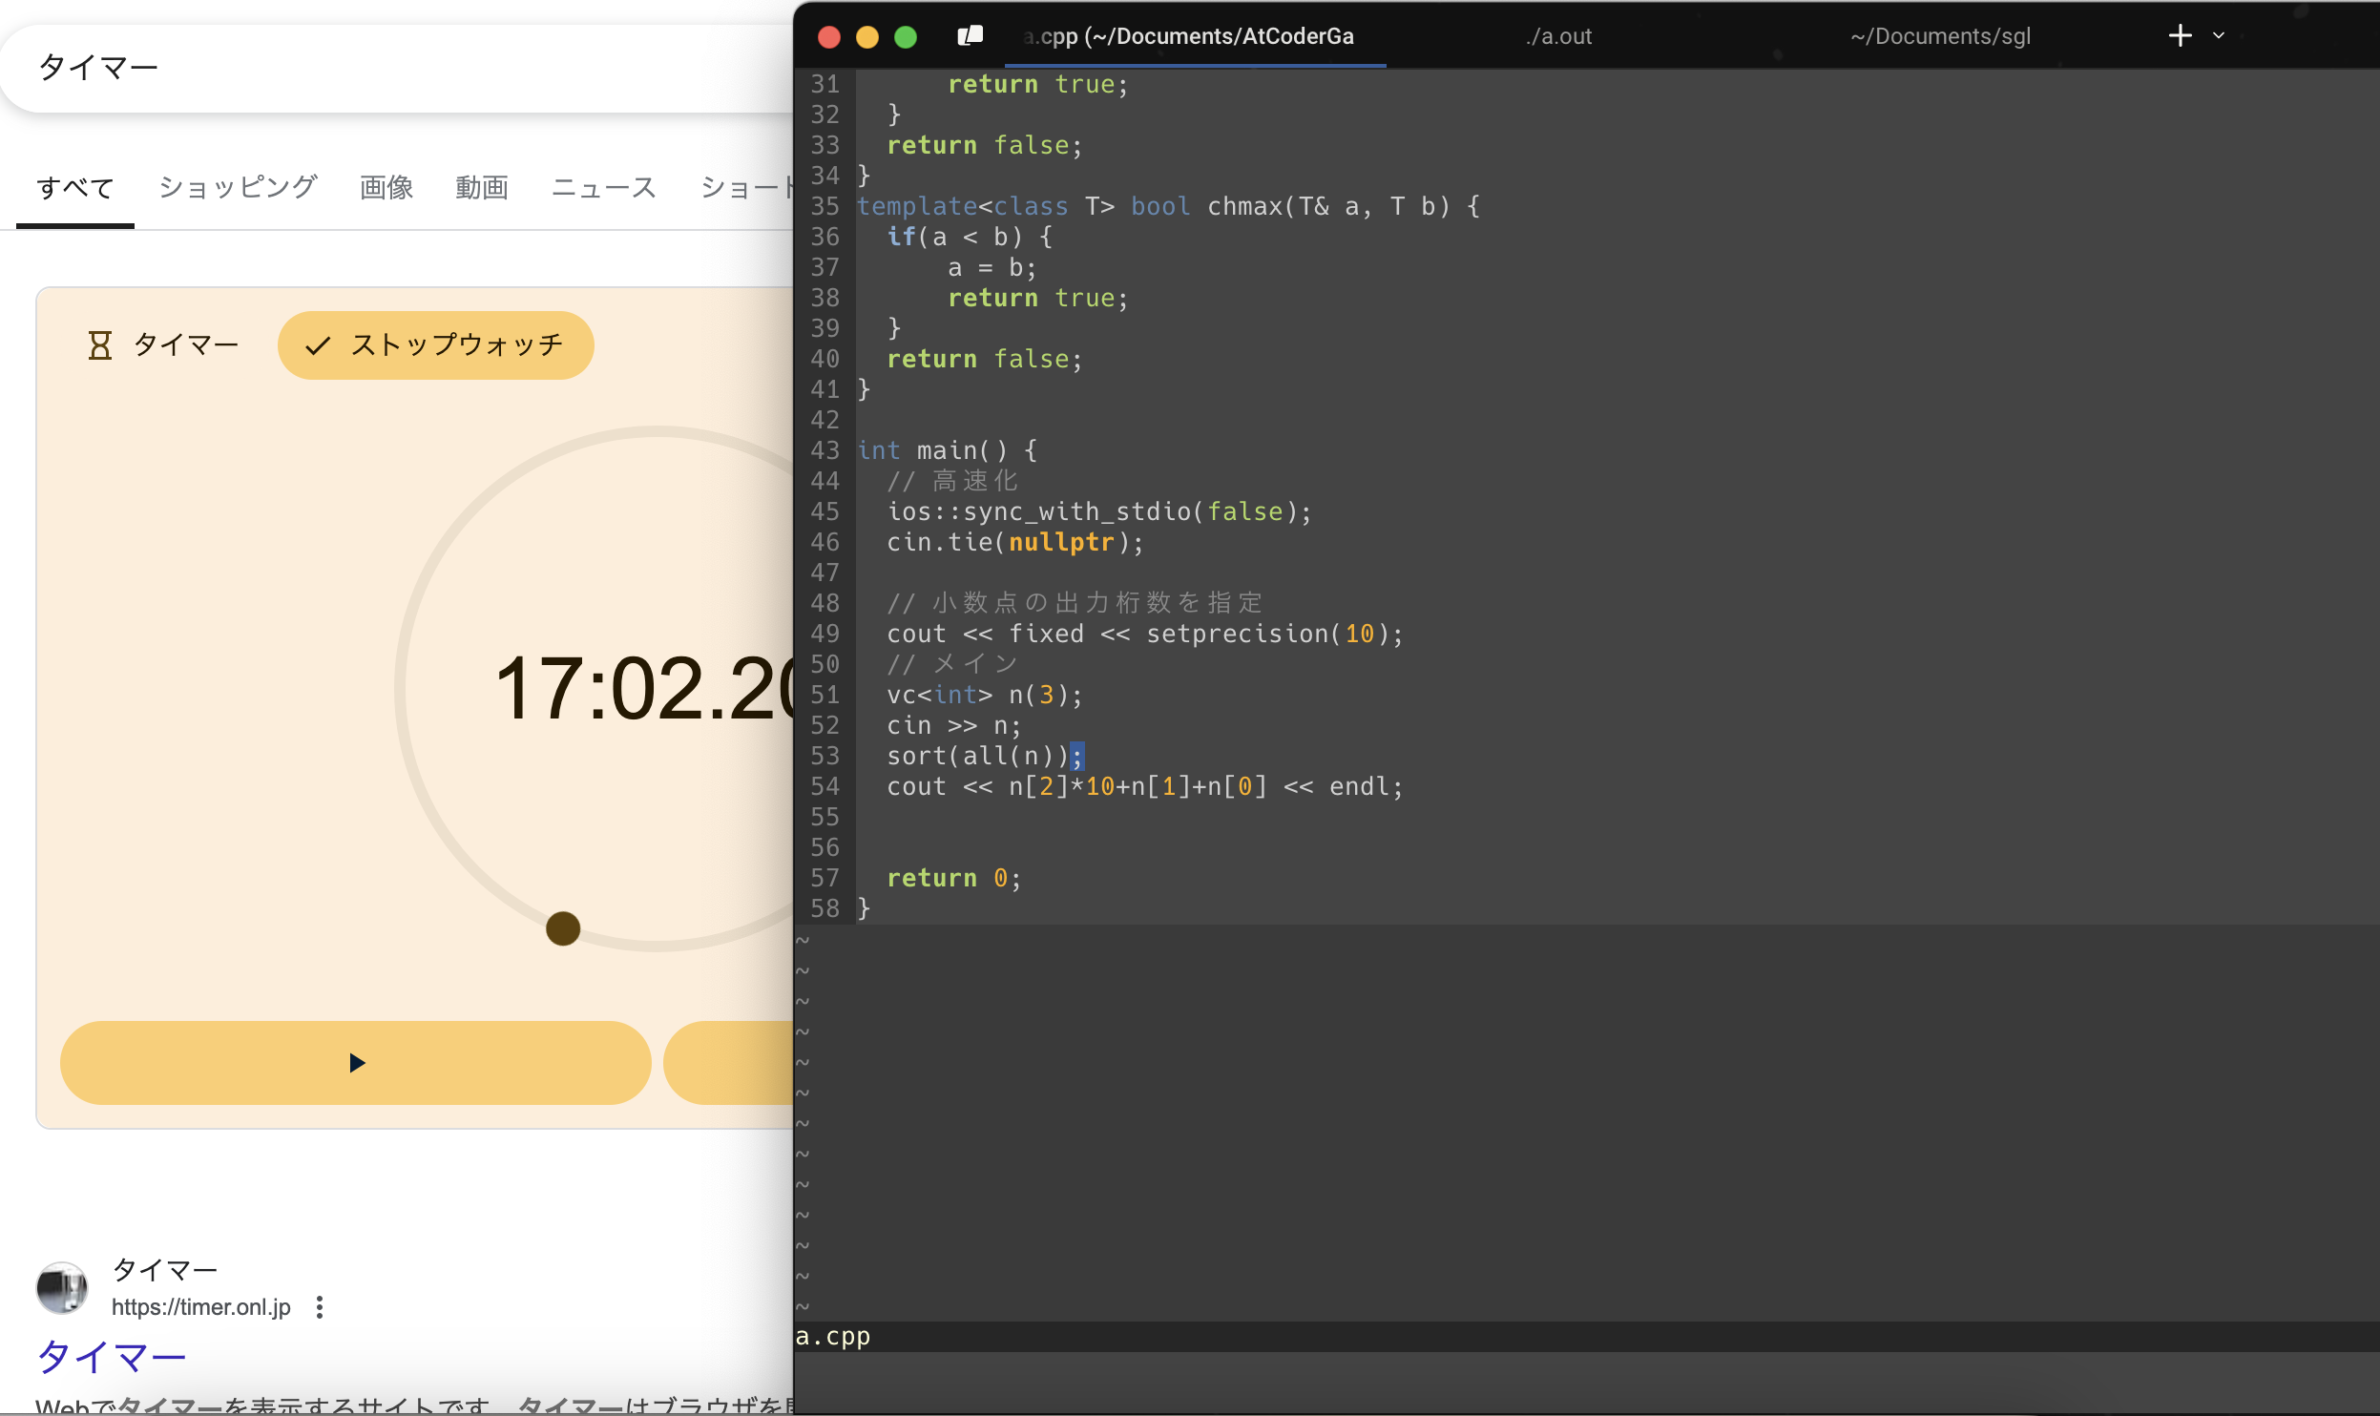Screen dimensions: 2380x1416
Task: Click the hourglass timer icon
Action: 100,345
